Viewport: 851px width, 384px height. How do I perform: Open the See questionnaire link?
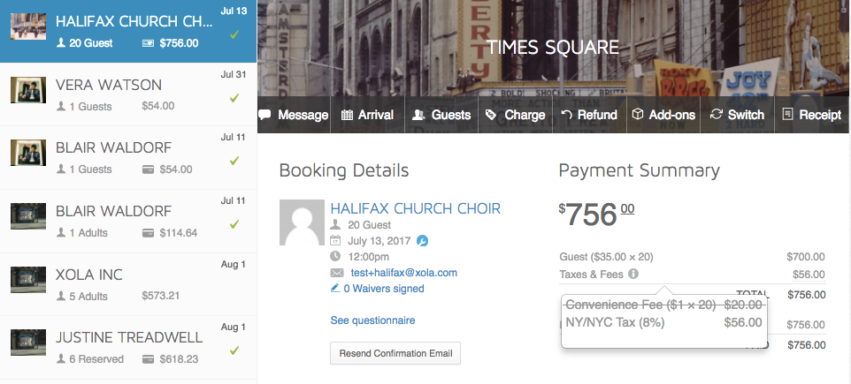[x=372, y=320]
